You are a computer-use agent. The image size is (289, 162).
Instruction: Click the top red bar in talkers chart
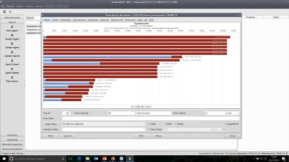click(136, 37)
